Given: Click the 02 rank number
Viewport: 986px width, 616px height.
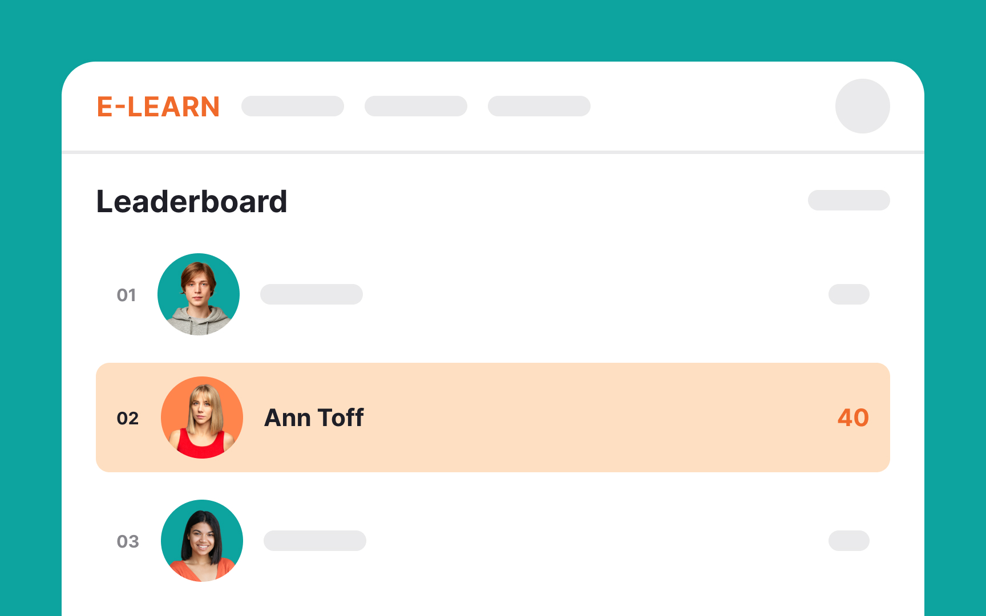Looking at the screenshot, I should click(x=128, y=418).
